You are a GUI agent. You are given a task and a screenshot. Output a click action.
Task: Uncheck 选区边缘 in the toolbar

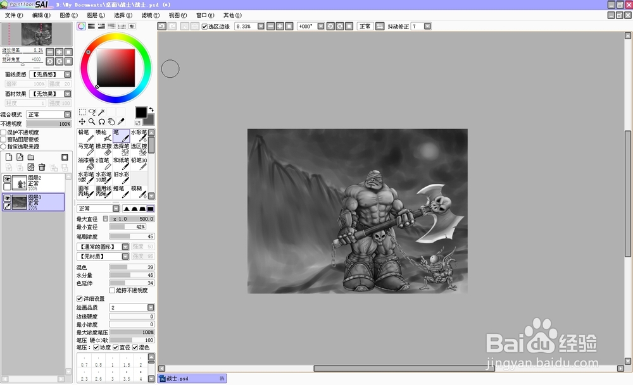click(204, 27)
